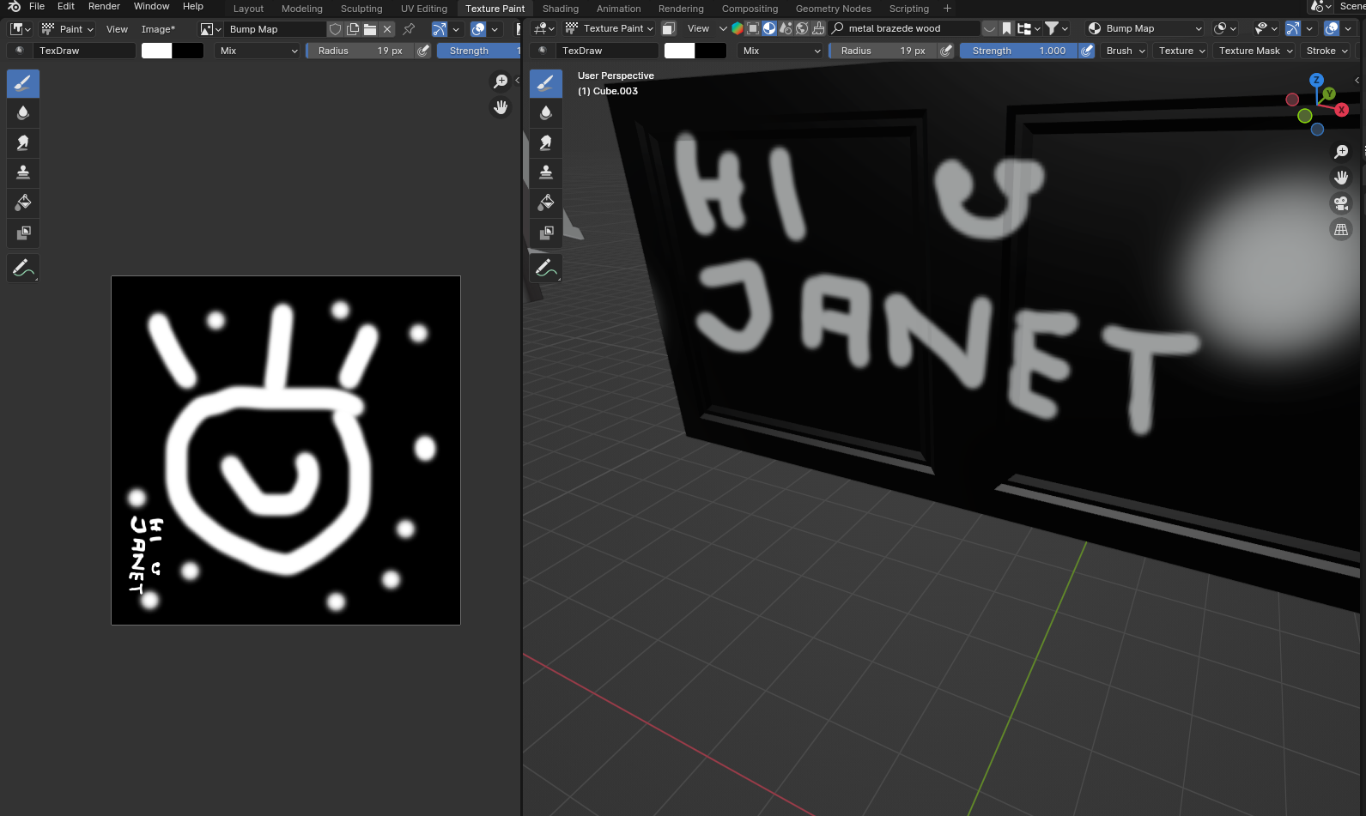The width and height of the screenshot is (1366, 816).
Task: Select Clone tool in image editor toolbar
Action: coord(23,173)
